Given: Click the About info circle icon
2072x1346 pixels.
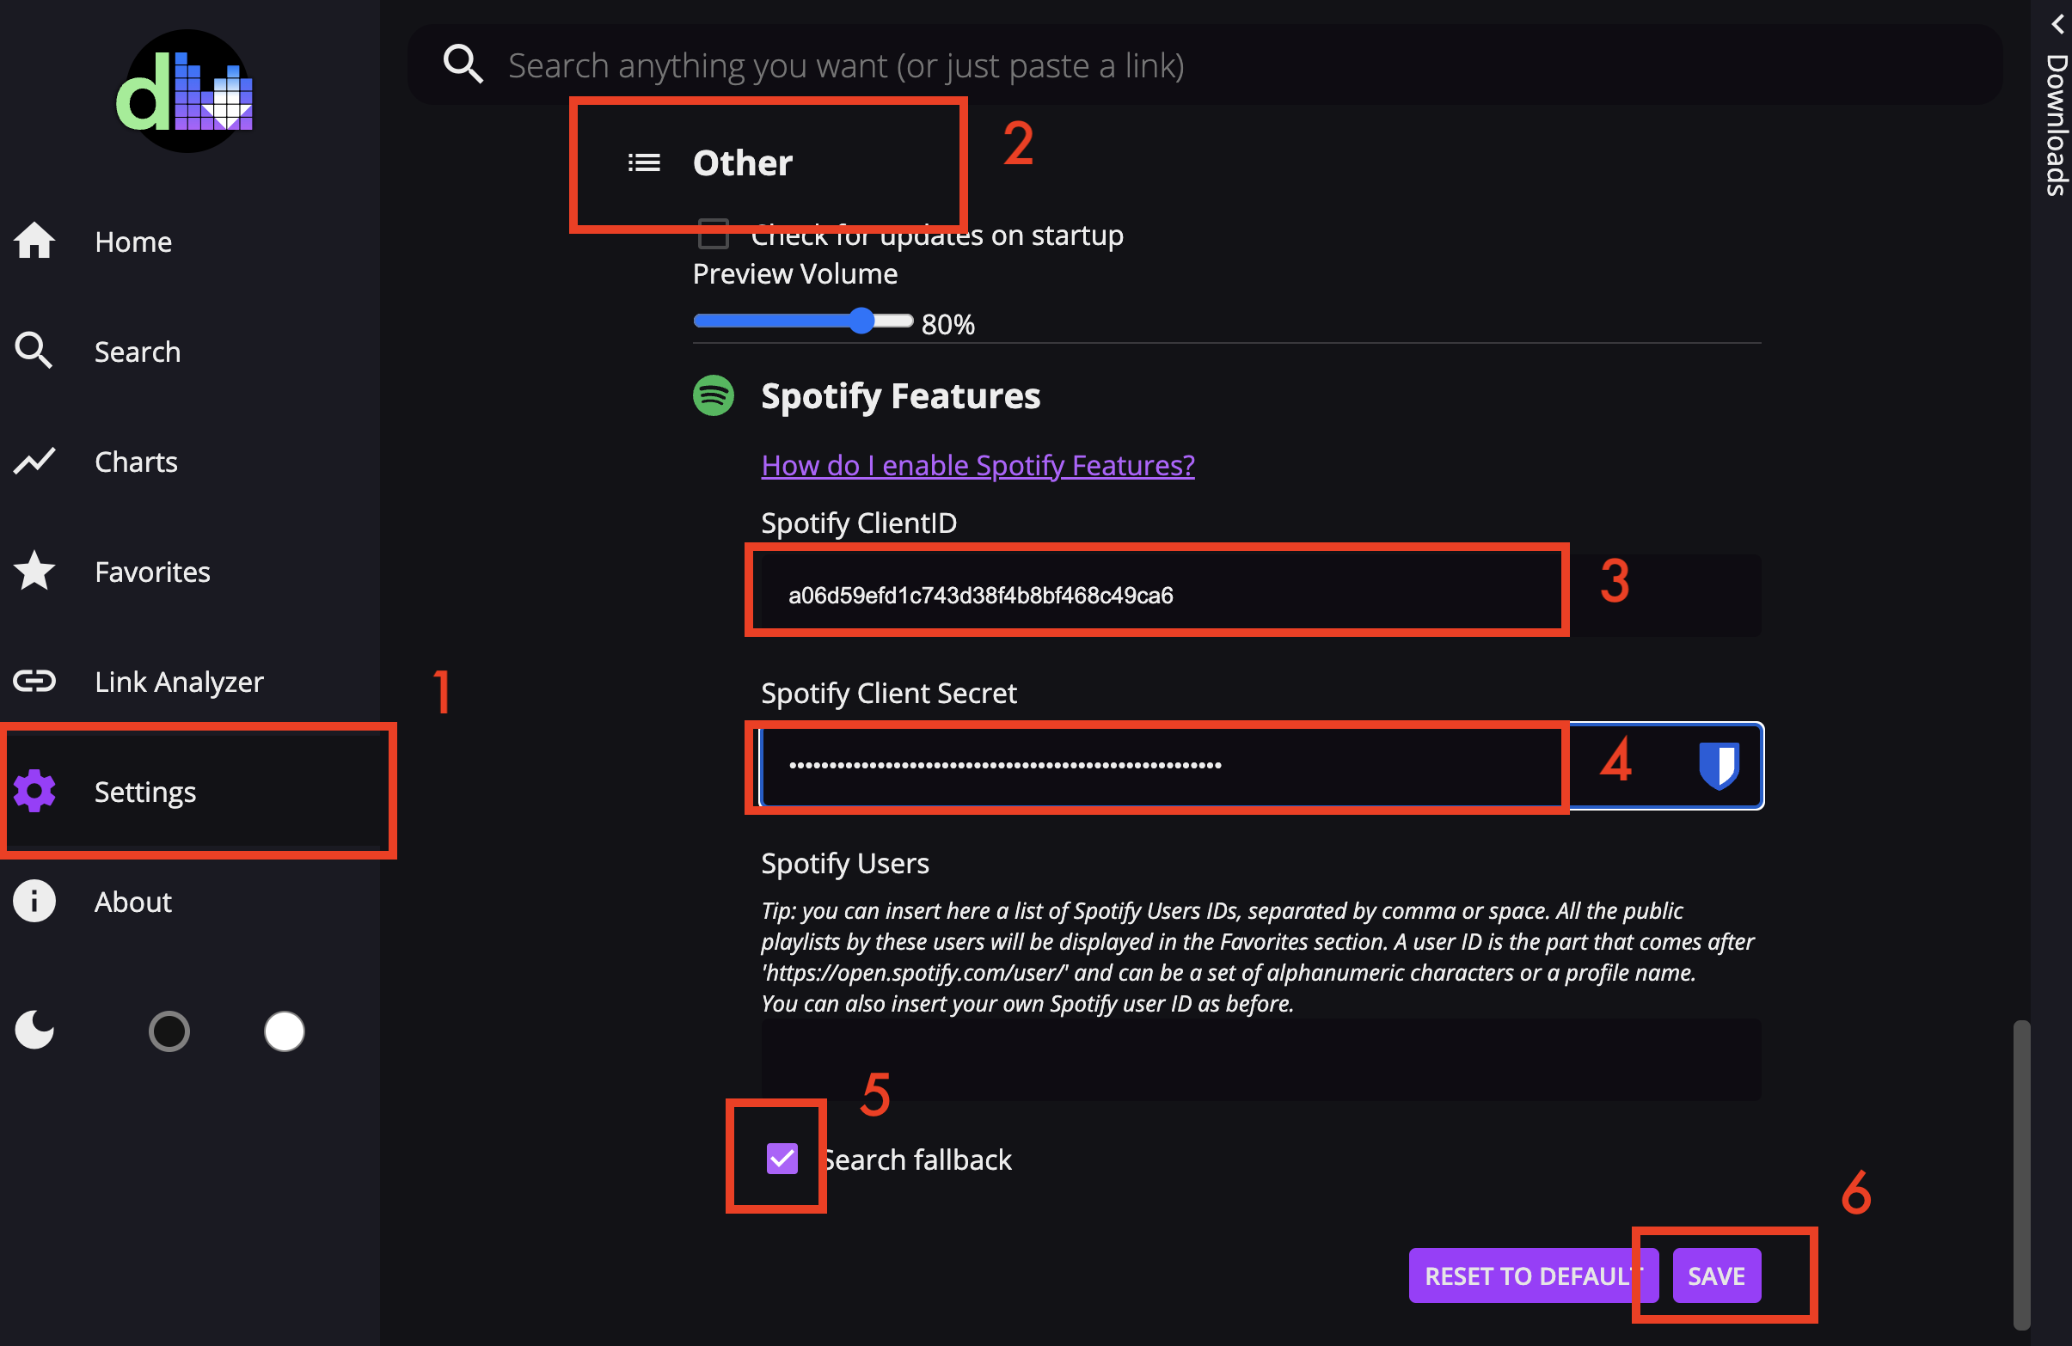Looking at the screenshot, I should point(35,901).
